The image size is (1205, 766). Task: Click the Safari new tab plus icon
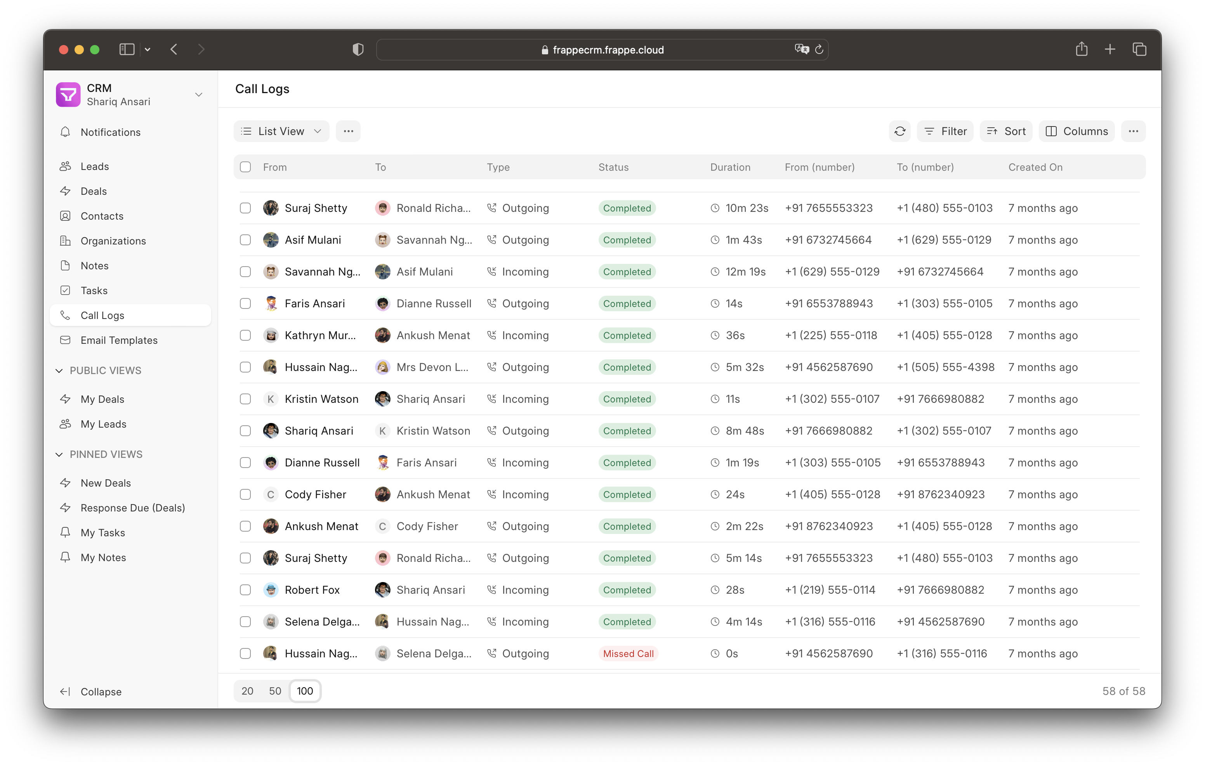[x=1110, y=49]
